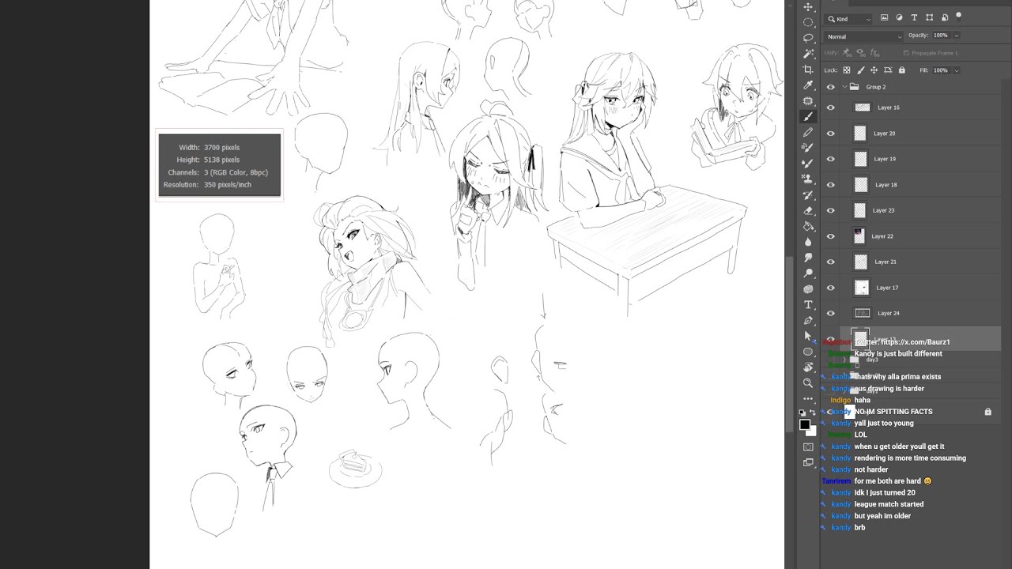The image size is (1012, 569).
Task: Hide Layer 23 visibility eye
Action: pyautogui.click(x=830, y=210)
